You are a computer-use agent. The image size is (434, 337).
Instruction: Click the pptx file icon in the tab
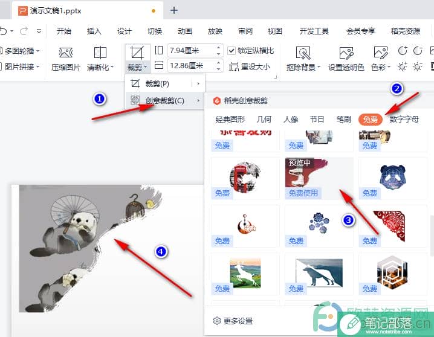(23, 11)
